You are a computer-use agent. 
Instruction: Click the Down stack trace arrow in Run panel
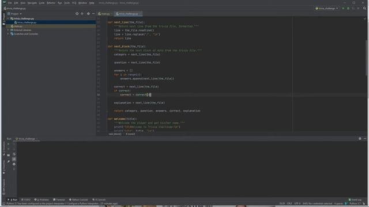pos(14,149)
